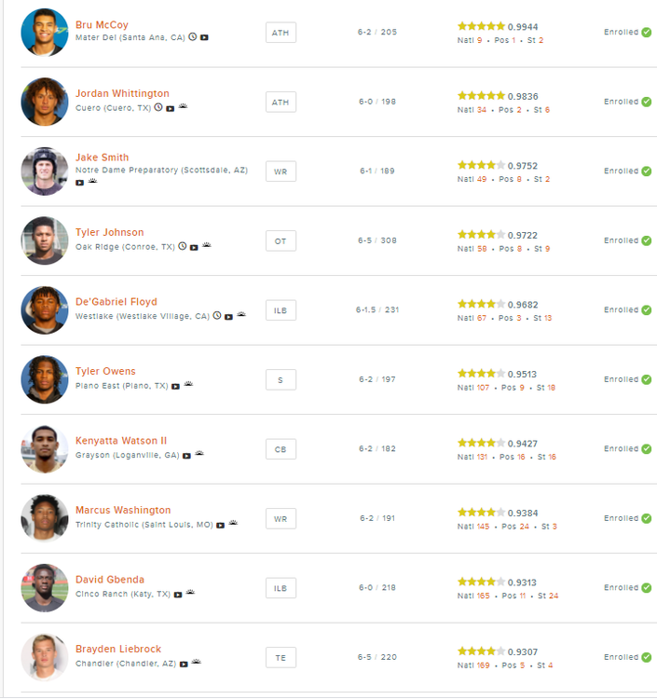The width and height of the screenshot is (657, 699).
Task: Open the video icon beside Bru McCoy's school
Action: tap(204, 38)
